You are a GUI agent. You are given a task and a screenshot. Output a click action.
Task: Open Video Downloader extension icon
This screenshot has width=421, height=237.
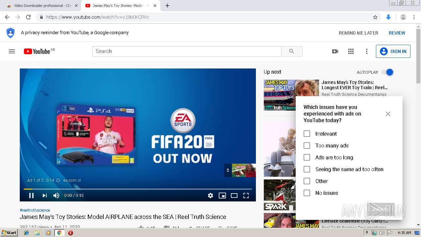(x=388, y=17)
